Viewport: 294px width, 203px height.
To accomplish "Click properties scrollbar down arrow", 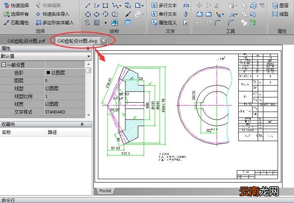I will tap(88, 115).
